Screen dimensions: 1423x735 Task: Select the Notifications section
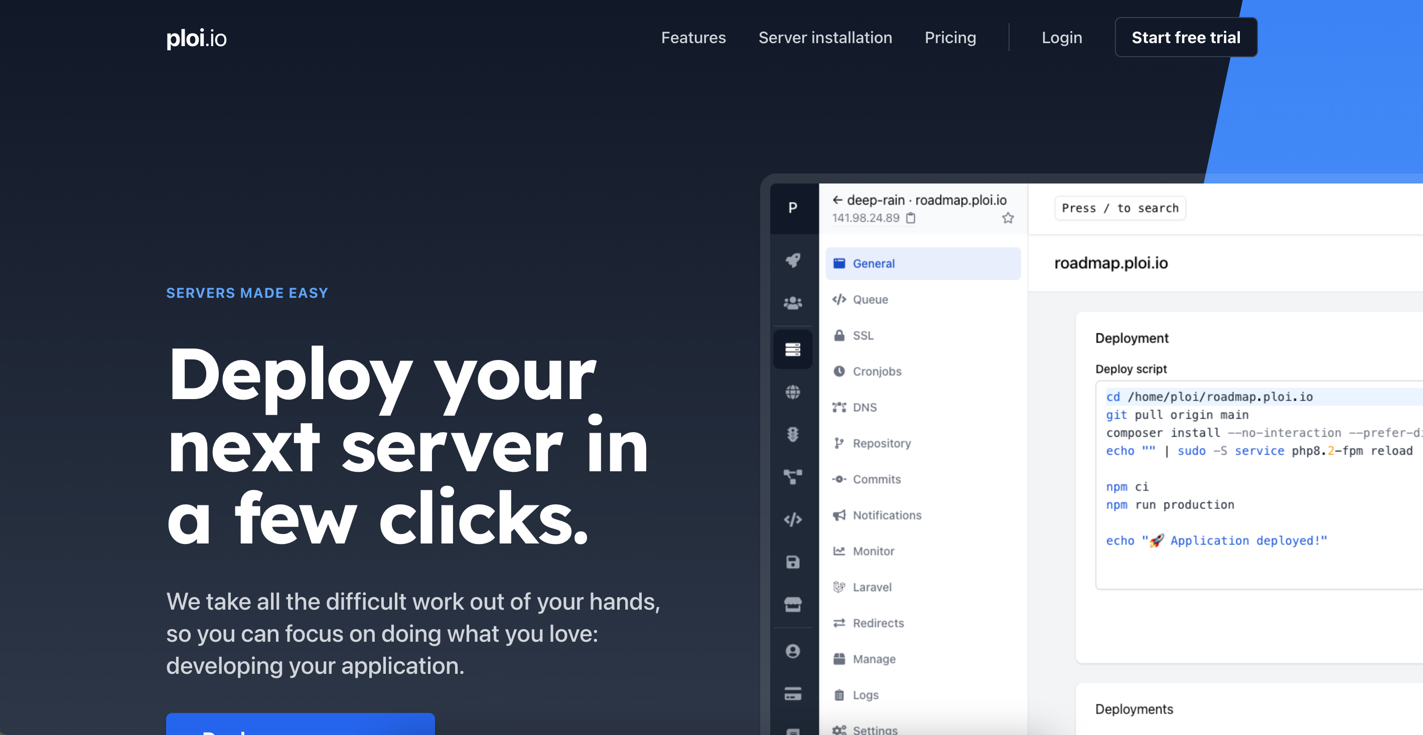coord(887,515)
